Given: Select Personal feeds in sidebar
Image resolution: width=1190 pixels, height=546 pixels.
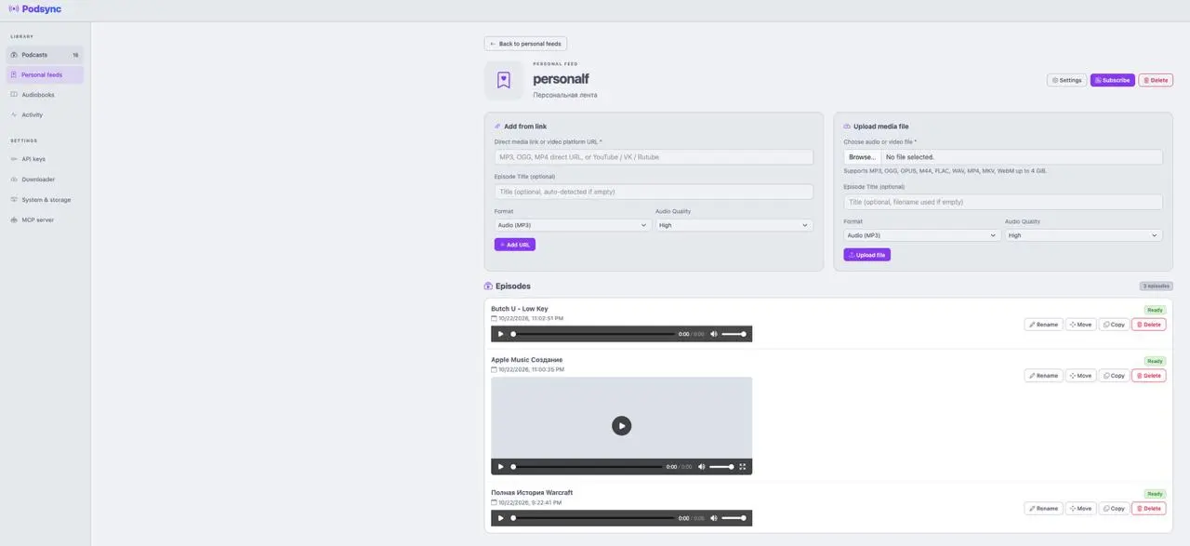Looking at the screenshot, I should (45, 74).
